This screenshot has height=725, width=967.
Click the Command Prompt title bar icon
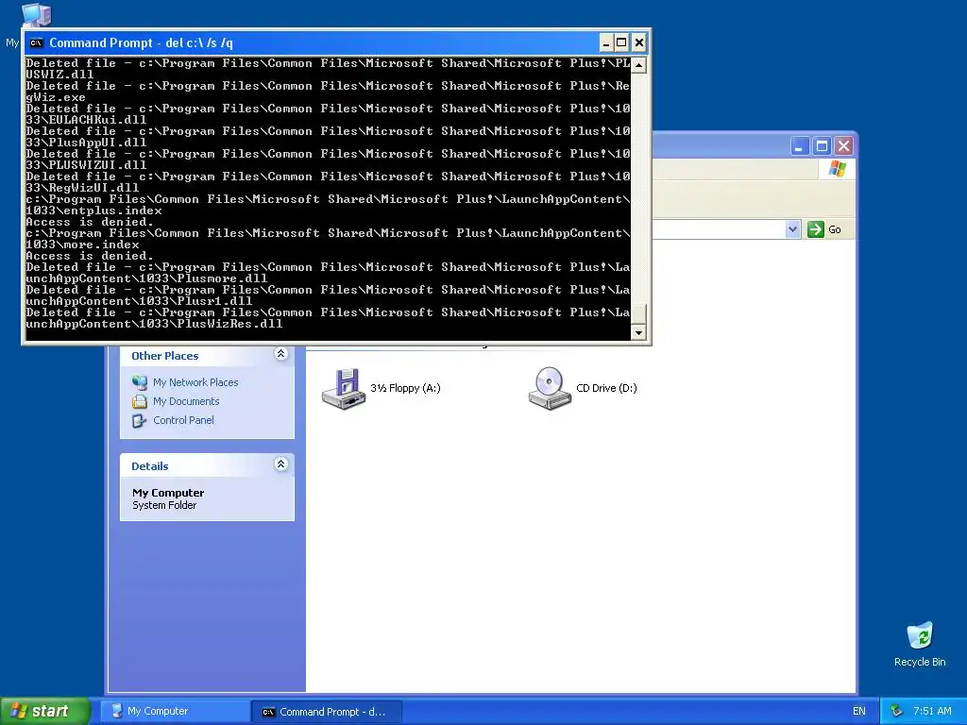(x=37, y=42)
